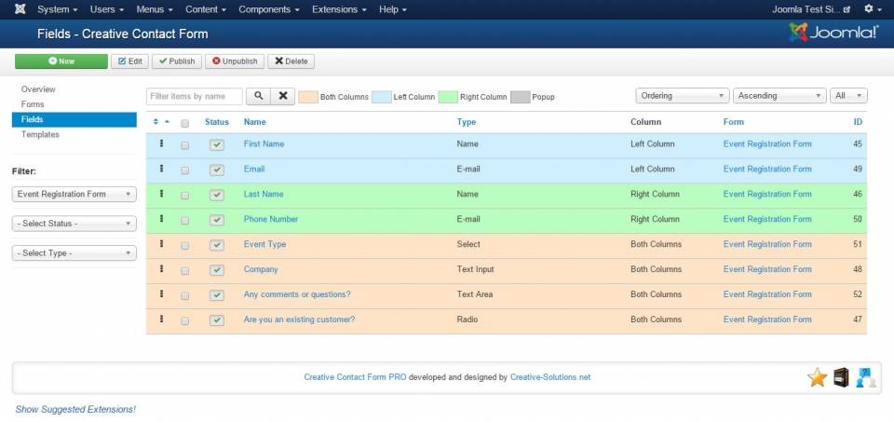This screenshot has height=422, width=894.
Task: Open the Extensions menu
Action: 340,9
